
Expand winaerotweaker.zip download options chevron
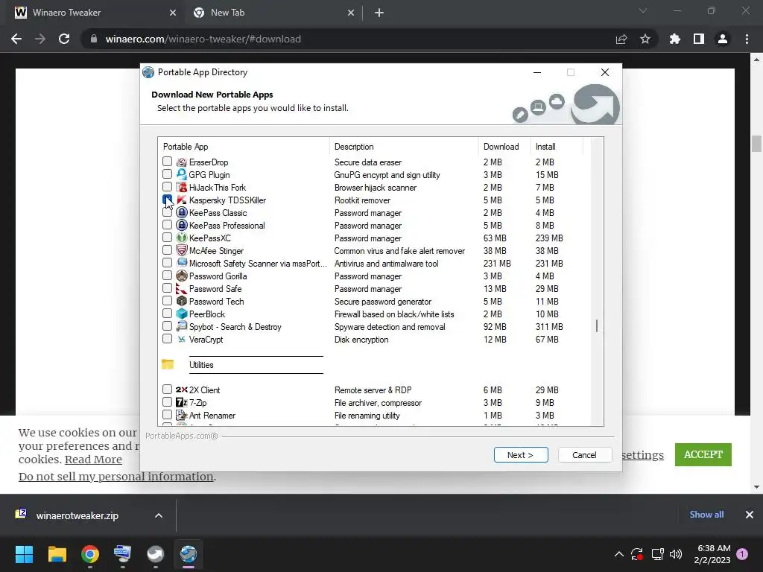(x=159, y=515)
